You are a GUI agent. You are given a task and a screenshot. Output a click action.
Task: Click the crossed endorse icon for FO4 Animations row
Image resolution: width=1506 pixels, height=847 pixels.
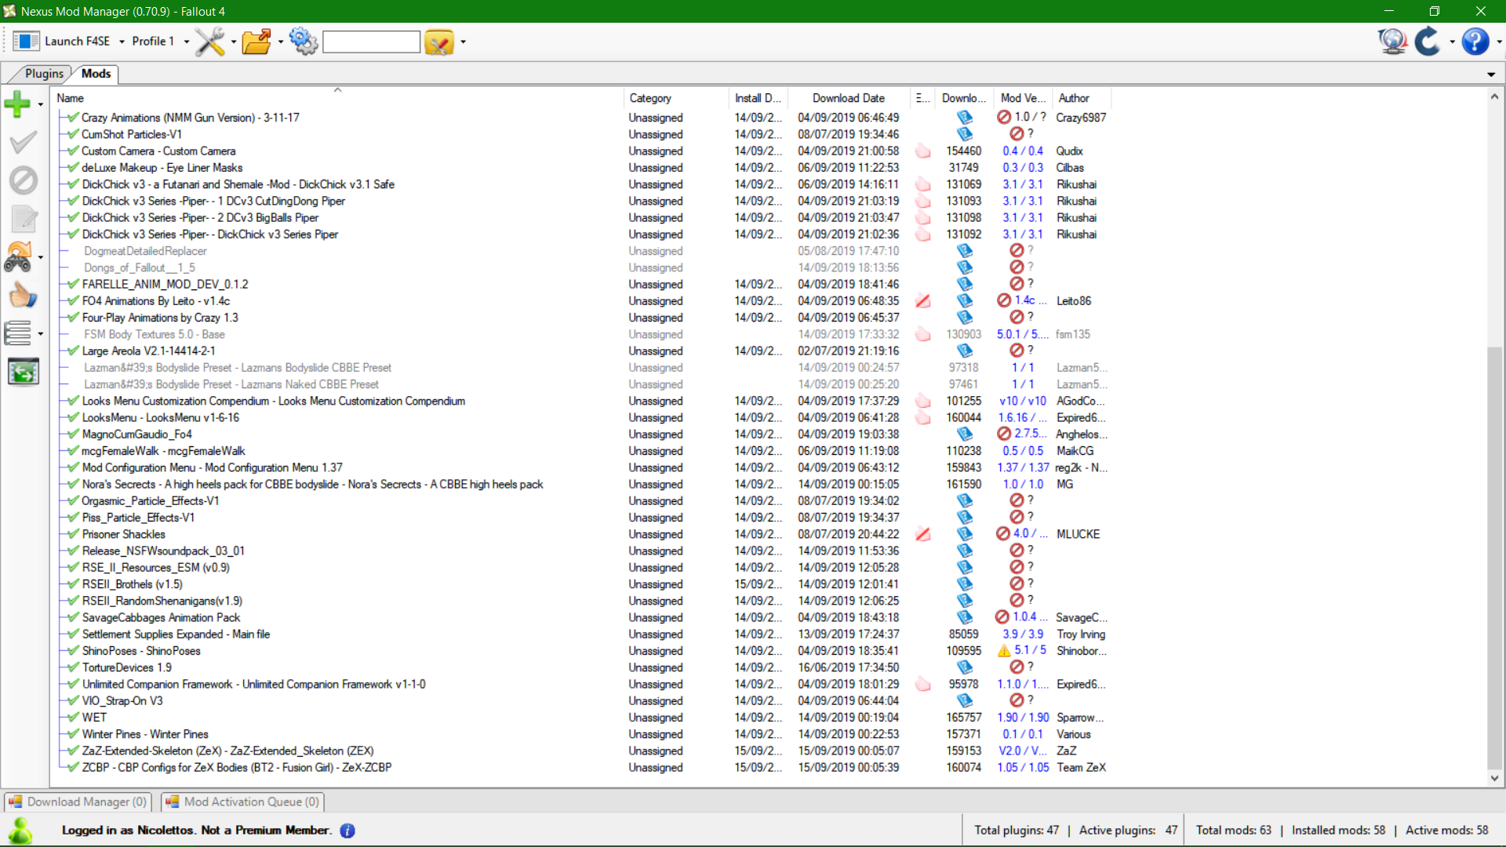(x=923, y=301)
